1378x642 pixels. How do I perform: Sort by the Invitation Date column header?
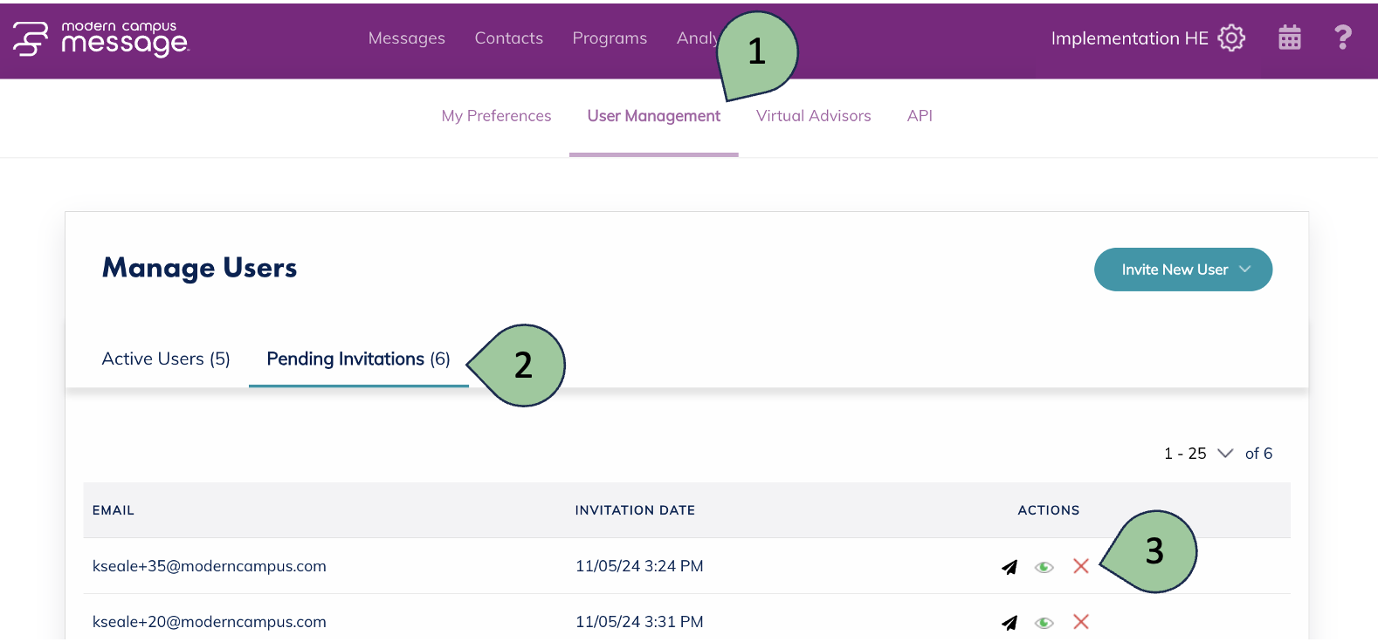635,510
